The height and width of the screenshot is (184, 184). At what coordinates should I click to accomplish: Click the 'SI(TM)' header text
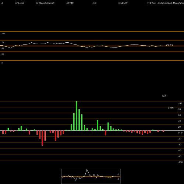pyautogui.click(x=70, y=3)
